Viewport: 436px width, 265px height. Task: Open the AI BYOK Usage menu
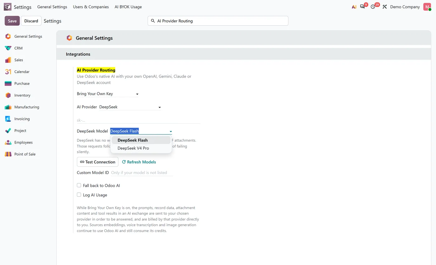128,7
